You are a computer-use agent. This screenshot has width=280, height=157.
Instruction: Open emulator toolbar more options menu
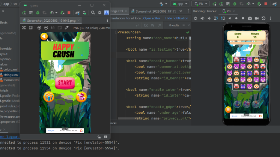tap(270, 18)
